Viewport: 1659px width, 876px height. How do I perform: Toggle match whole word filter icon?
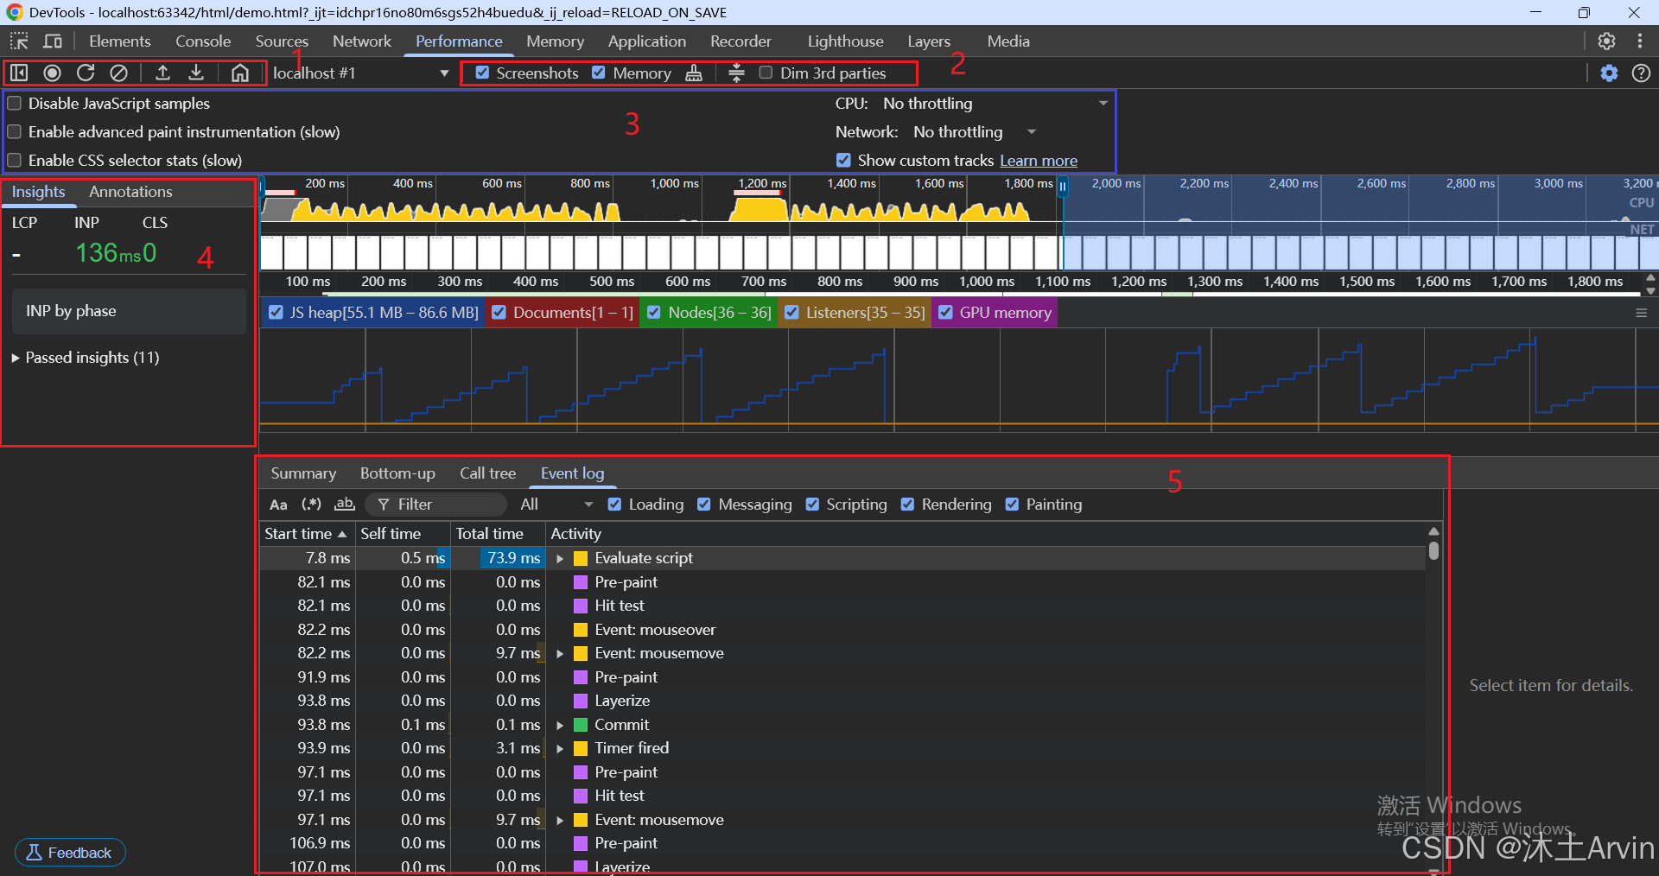[x=345, y=505]
